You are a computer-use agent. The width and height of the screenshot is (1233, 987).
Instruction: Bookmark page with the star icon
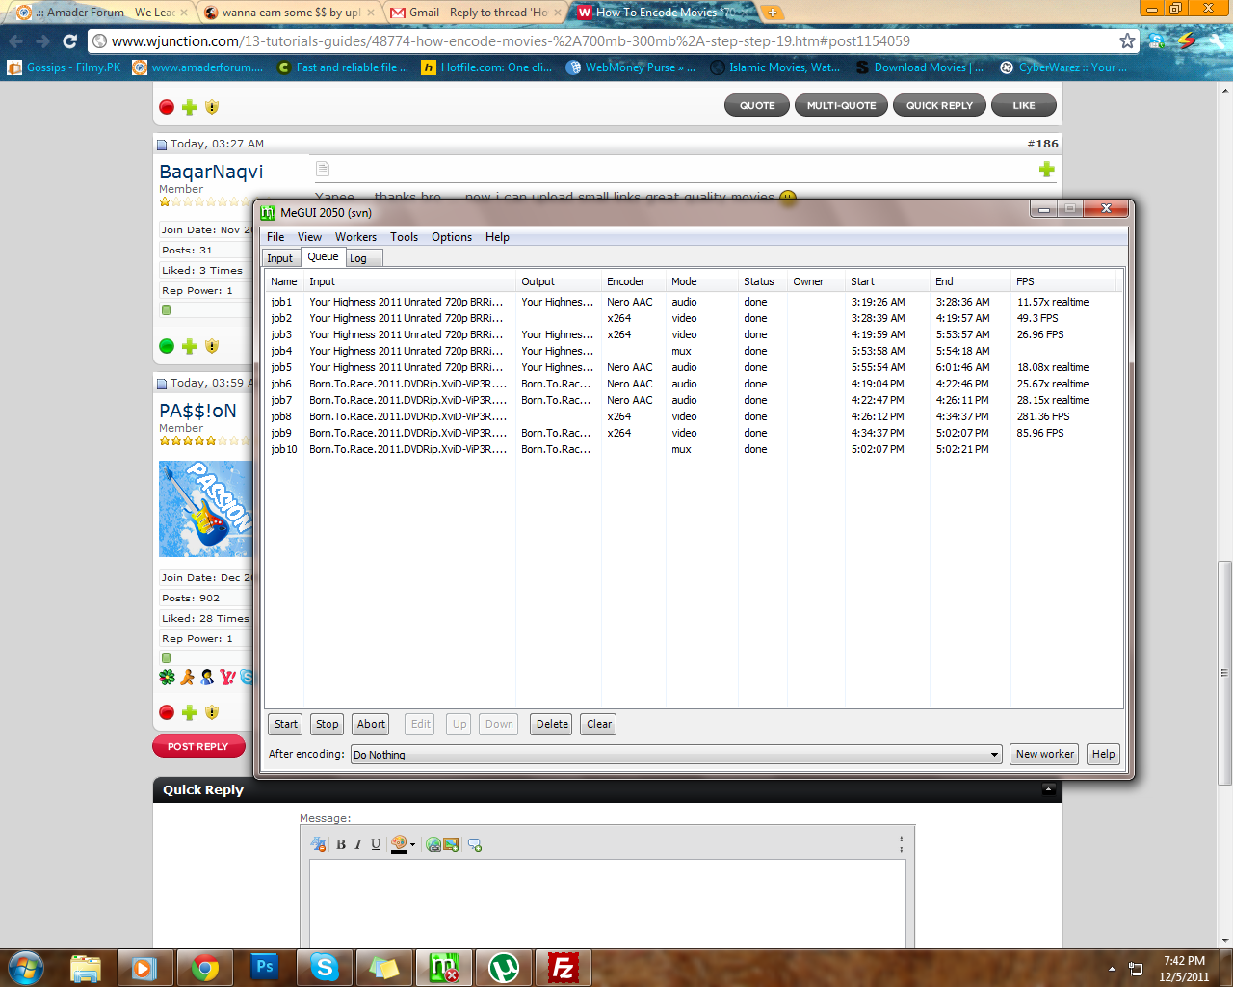tap(1127, 40)
